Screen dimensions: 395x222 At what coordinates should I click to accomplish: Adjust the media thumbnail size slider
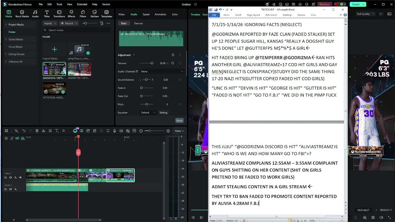point(89,23)
